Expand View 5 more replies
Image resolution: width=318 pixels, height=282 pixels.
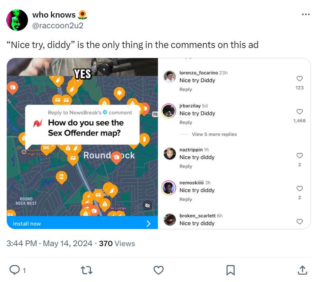(x=214, y=134)
